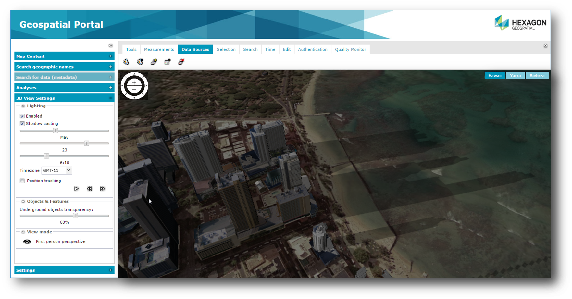
Task: Adjust the Underground objects transparency slider
Action: [76, 216]
